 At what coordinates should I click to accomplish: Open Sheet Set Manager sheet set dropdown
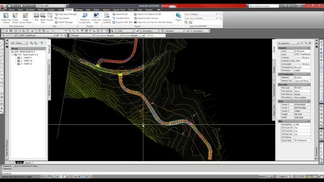(x=19, y=43)
